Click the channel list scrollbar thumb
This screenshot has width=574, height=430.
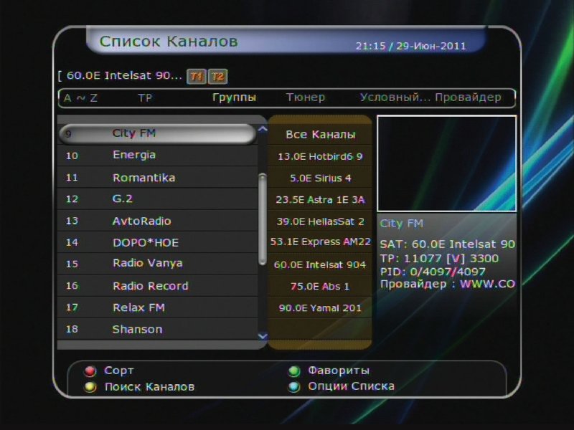point(262,219)
